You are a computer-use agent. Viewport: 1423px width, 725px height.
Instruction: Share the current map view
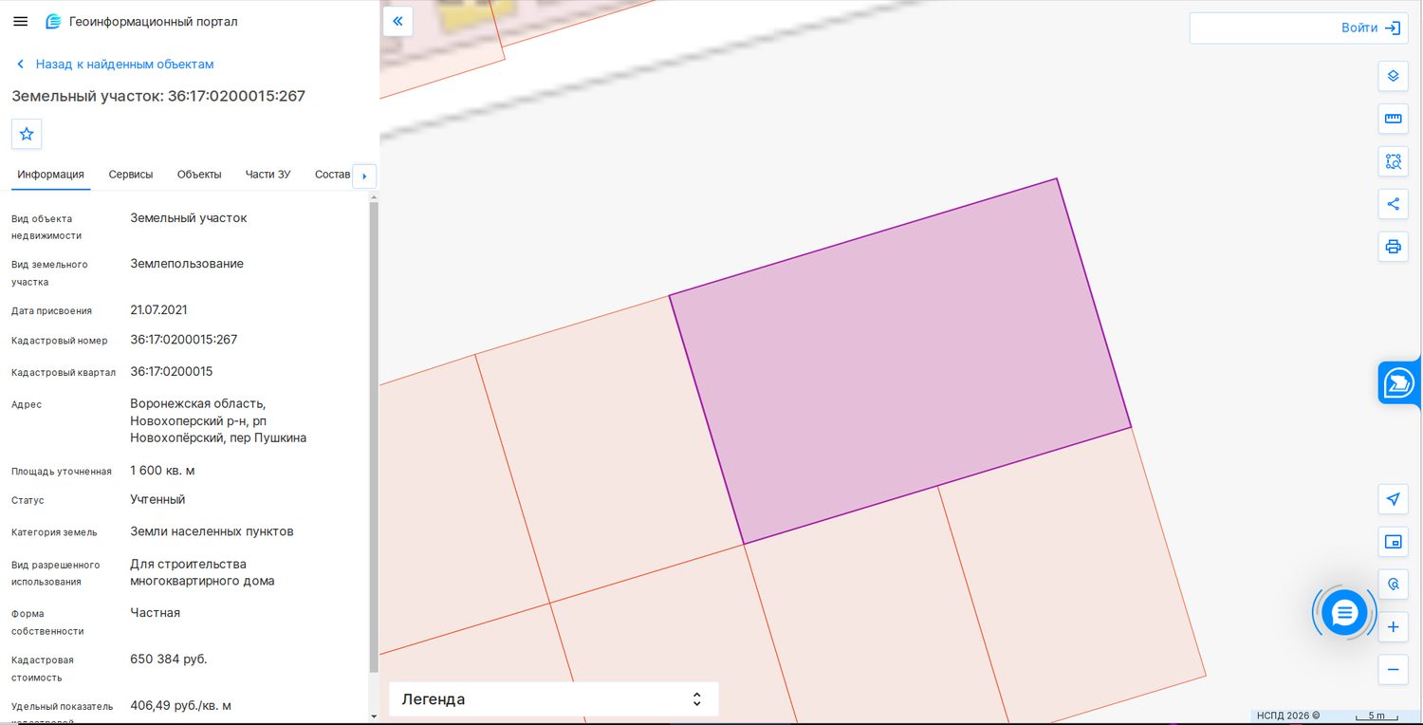pos(1393,204)
